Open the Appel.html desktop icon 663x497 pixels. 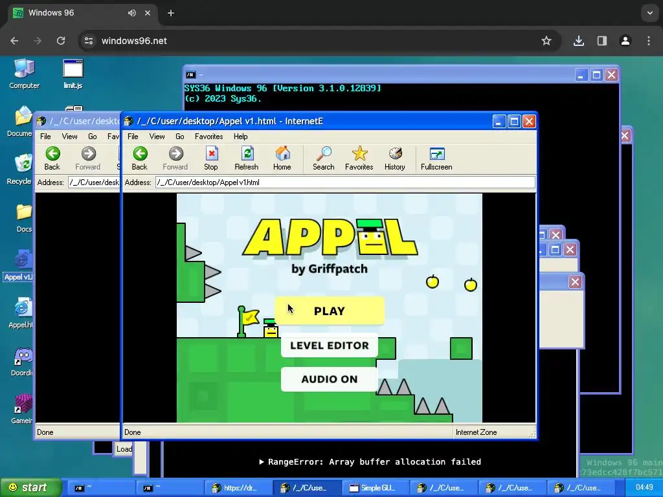(20, 313)
